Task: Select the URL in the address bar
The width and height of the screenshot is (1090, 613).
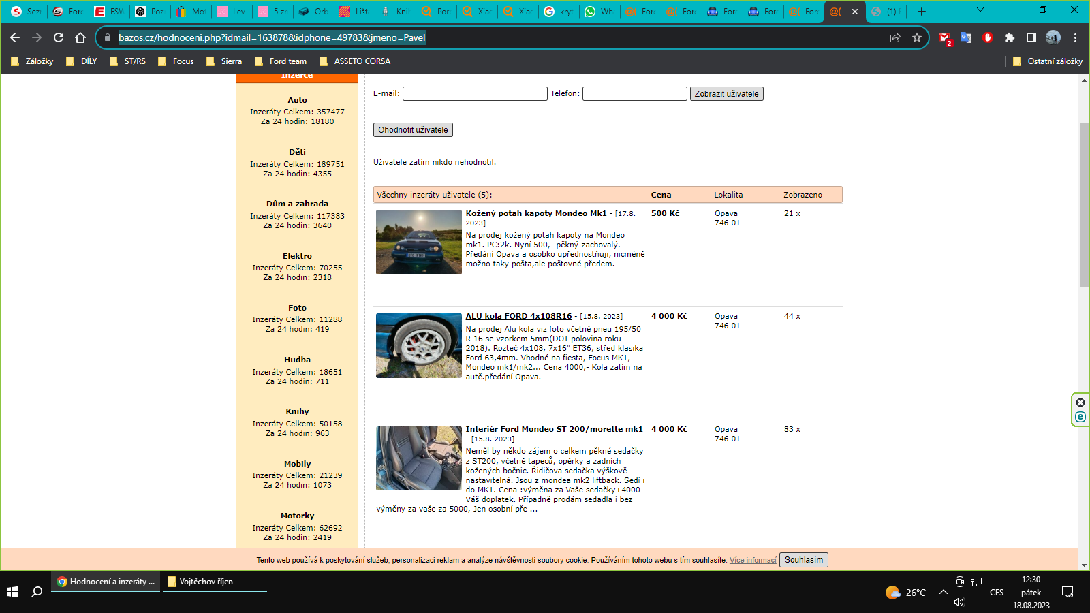Action: (272, 37)
